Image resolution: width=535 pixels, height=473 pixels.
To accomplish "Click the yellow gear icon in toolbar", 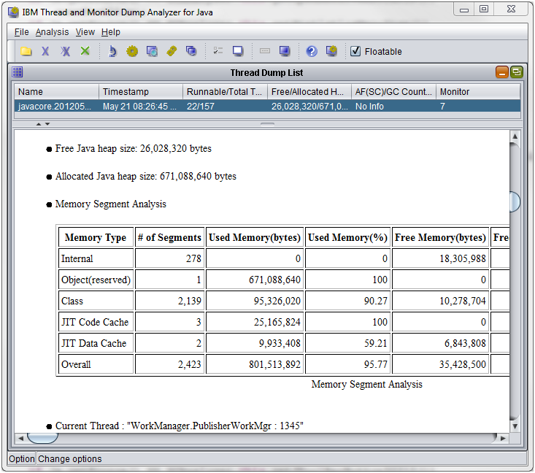I will [x=132, y=51].
